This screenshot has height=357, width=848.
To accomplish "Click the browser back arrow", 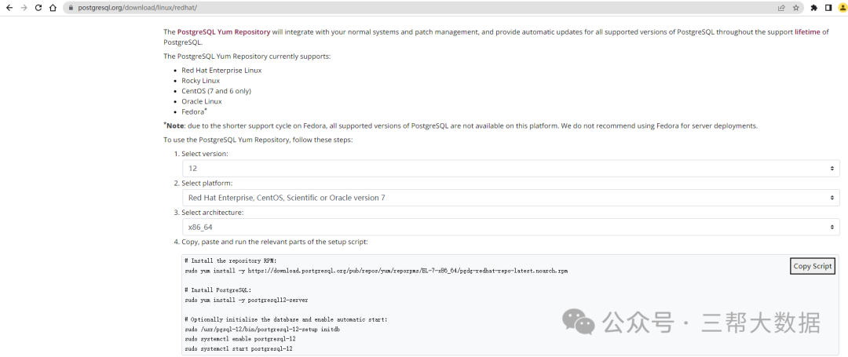I will [x=9, y=8].
